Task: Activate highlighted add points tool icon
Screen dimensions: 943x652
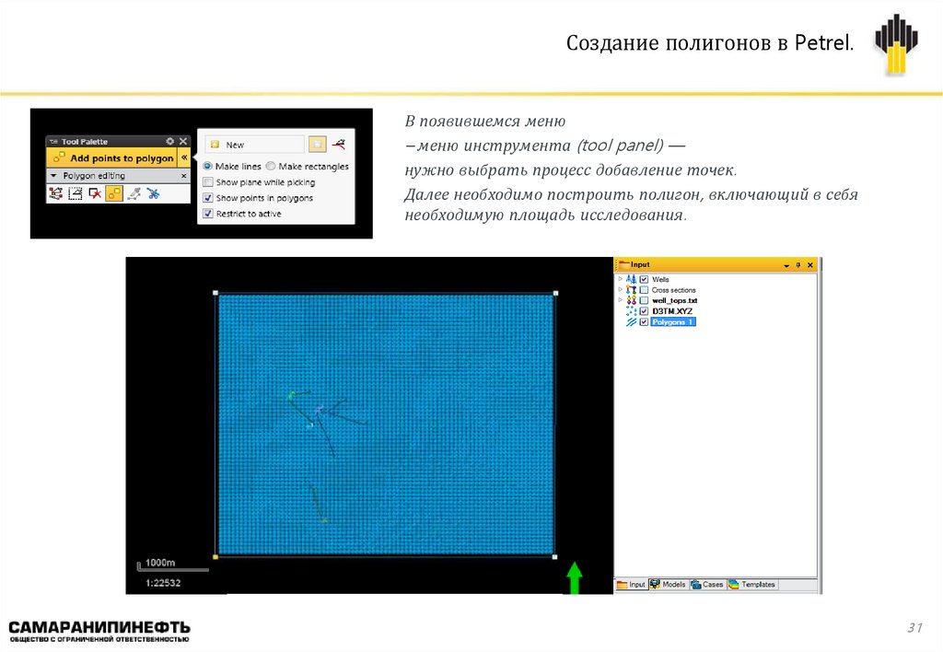Action: pyautogui.click(x=114, y=193)
